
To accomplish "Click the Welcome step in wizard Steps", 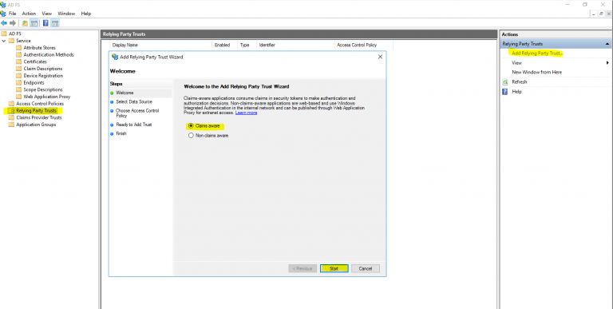I will point(125,93).
